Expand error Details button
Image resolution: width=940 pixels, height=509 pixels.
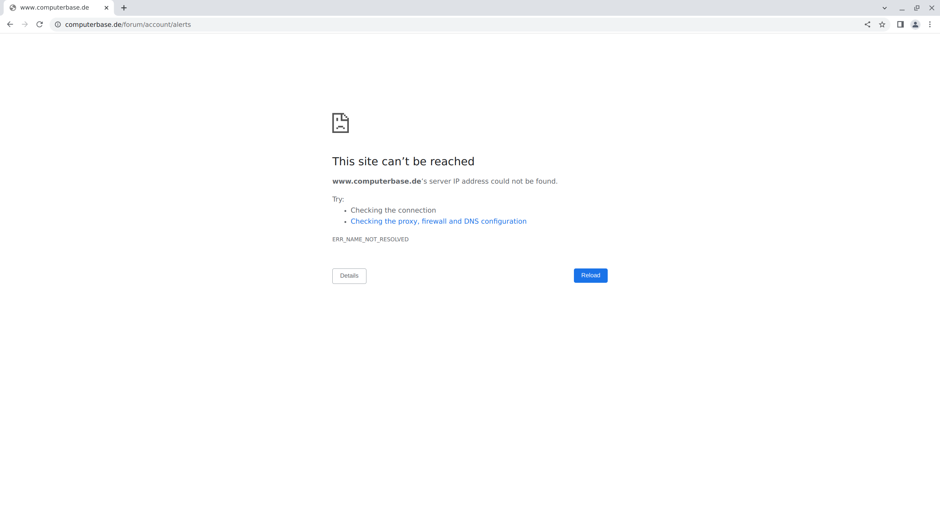(x=349, y=276)
